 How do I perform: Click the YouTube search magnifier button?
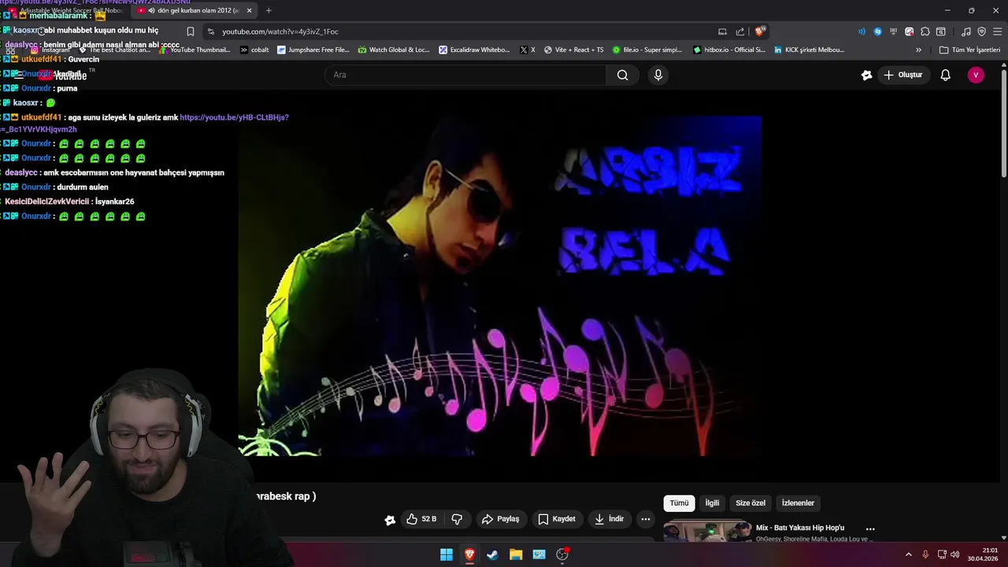point(622,75)
